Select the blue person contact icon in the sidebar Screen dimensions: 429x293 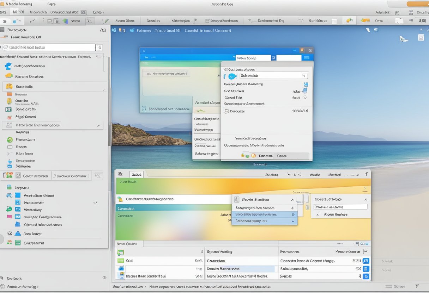[x=8, y=66]
